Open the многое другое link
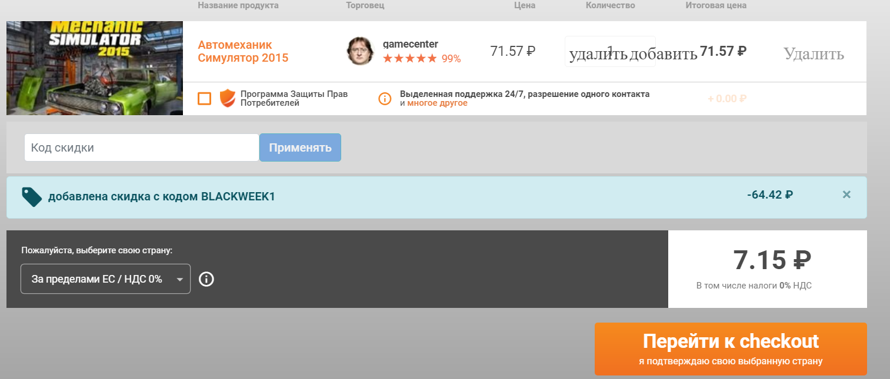 (437, 103)
